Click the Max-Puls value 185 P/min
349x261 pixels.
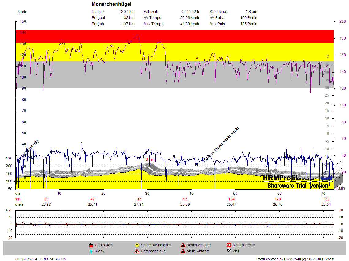click(249, 24)
